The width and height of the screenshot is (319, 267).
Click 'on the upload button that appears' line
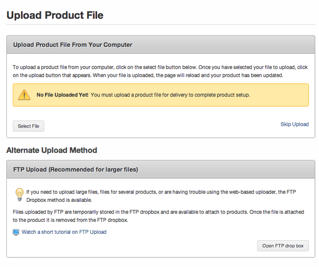pos(148,76)
